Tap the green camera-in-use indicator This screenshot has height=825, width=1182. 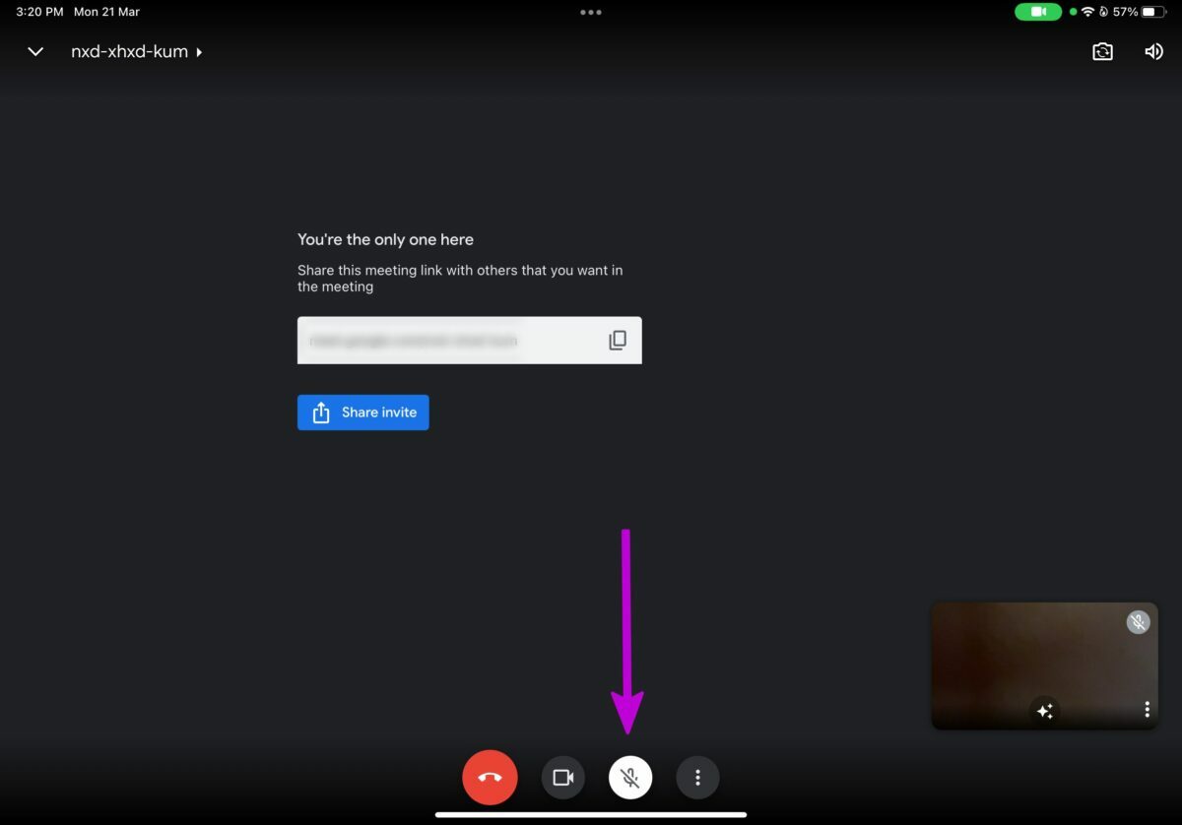pos(1038,12)
